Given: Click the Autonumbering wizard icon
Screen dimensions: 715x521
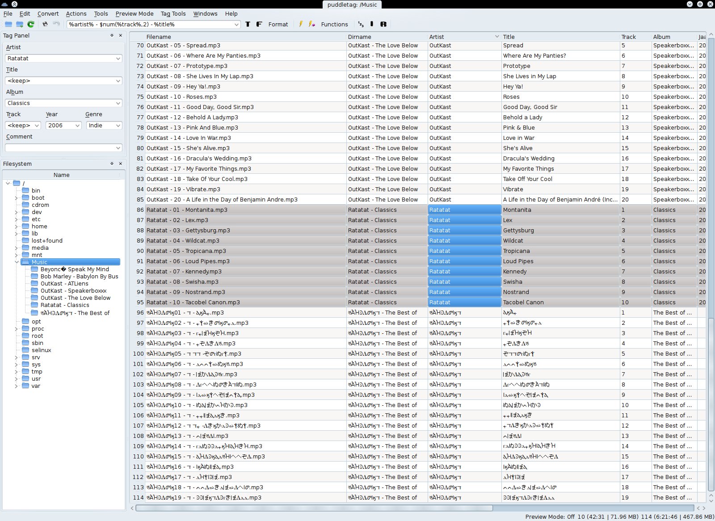Looking at the screenshot, I should tap(361, 24).
